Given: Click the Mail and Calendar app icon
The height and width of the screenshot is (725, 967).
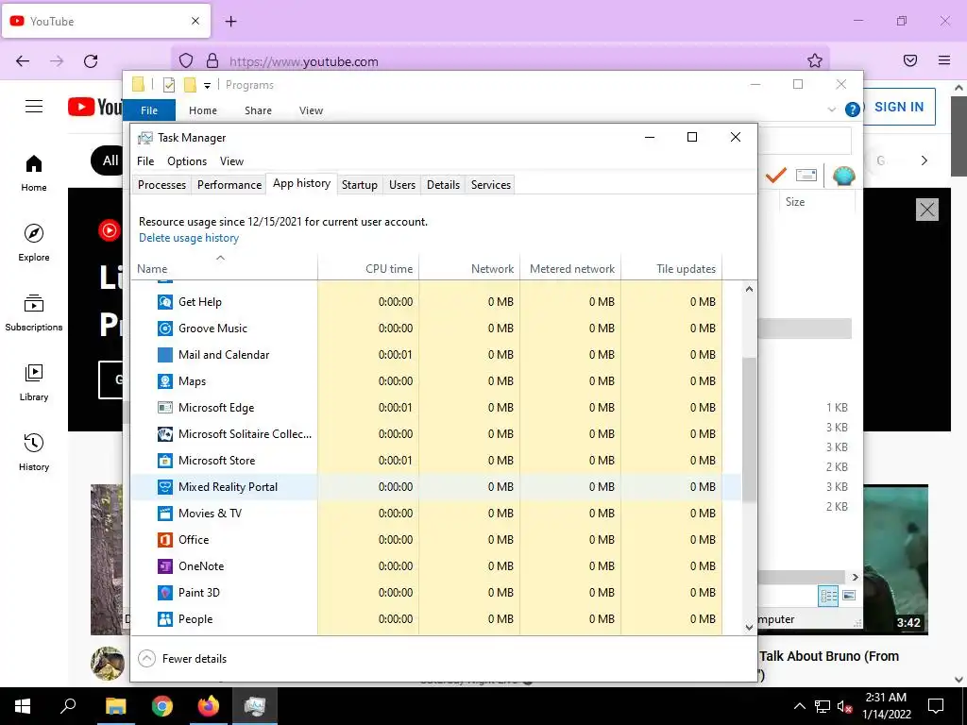Looking at the screenshot, I should (164, 355).
